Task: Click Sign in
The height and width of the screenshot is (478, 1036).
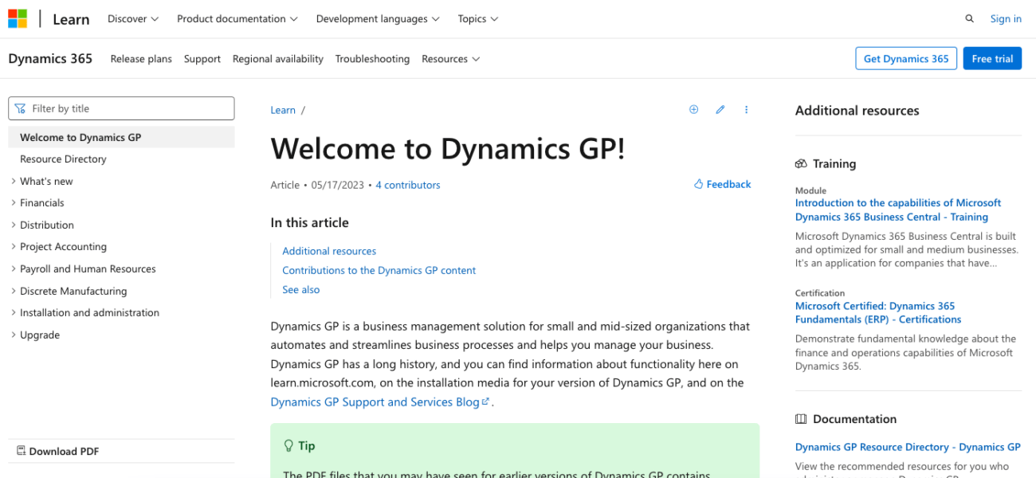Action: (1006, 19)
